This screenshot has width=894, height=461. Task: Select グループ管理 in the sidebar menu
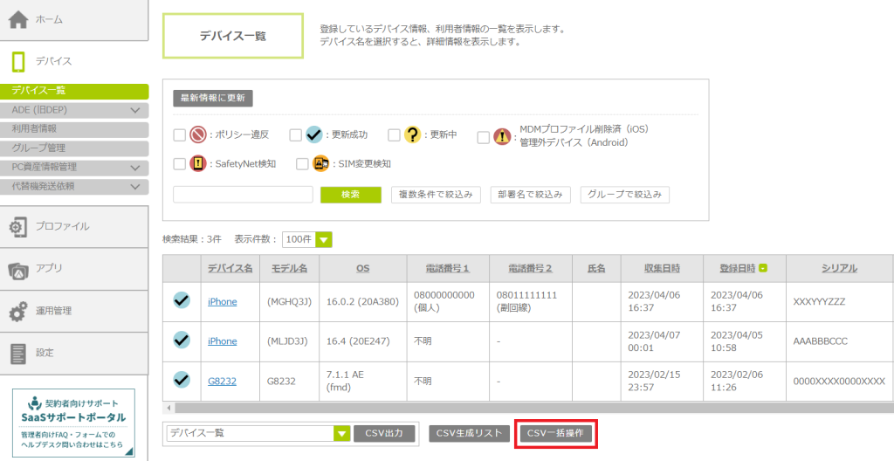(x=38, y=148)
